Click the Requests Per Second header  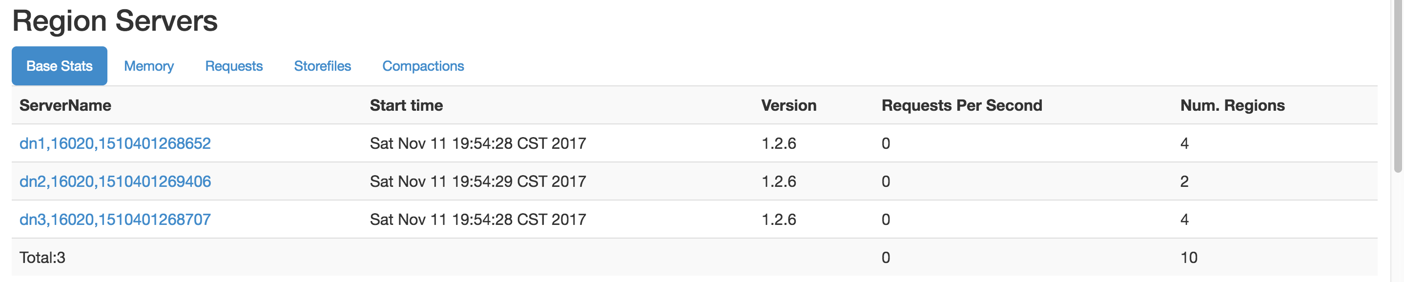coord(962,105)
